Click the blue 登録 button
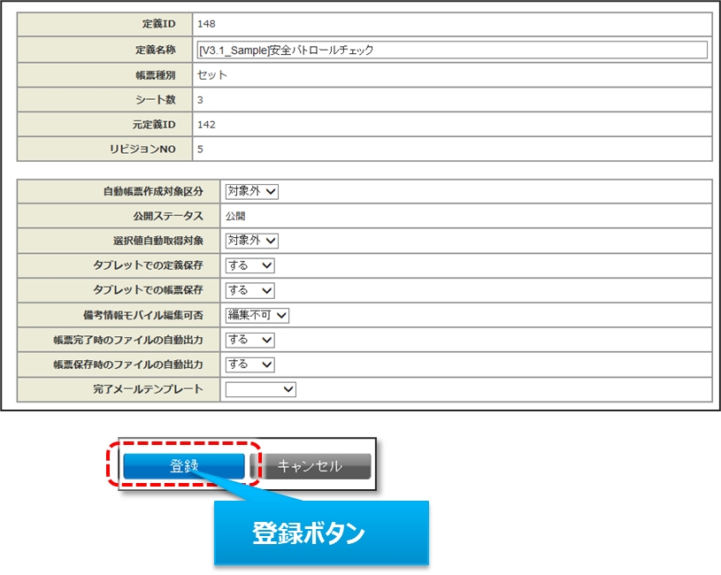This screenshot has height=575, width=721. pyautogui.click(x=184, y=466)
